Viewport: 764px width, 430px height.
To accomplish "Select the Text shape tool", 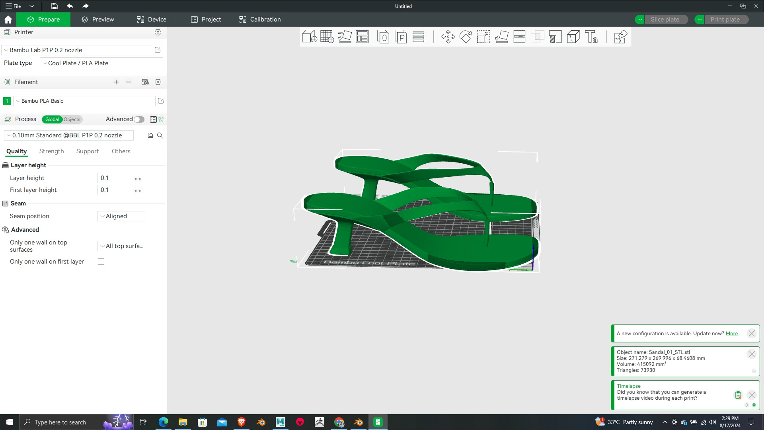I will pyautogui.click(x=591, y=37).
